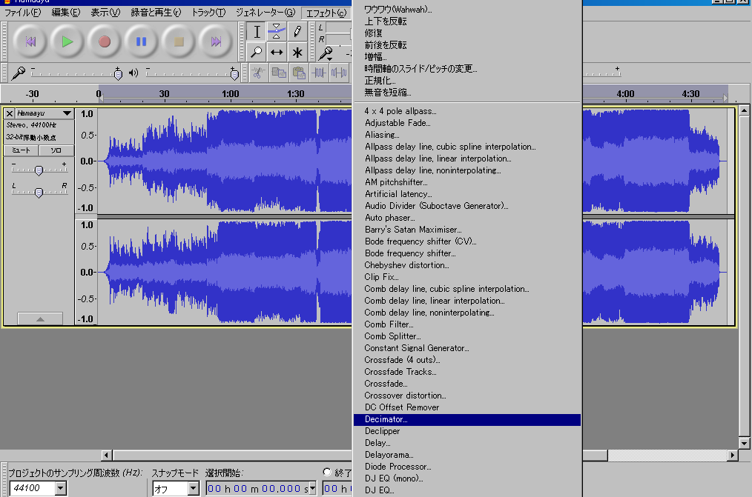Click the Skip to Start button
Image resolution: width=752 pixels, height=497 pixels.
click(30, 41)
